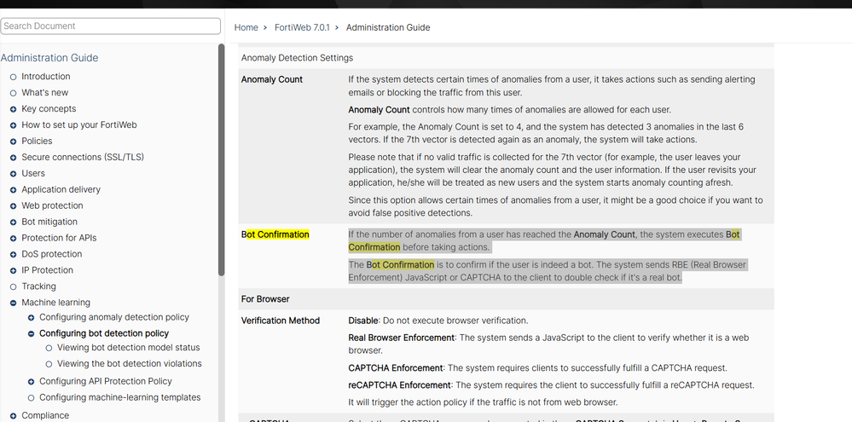Expand DoS protection plus icon
This screenshot has width=852, height=422.
tap(13, 254)
